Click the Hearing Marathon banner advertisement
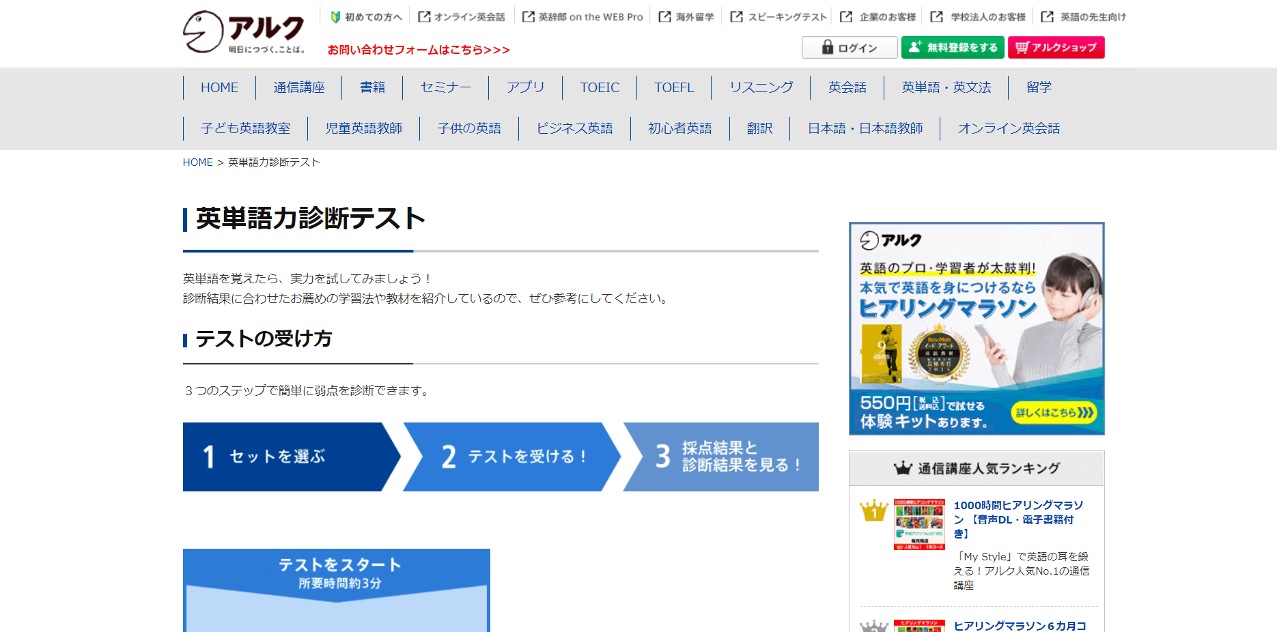Image resolution: width=1277 pixels, height=632 pixels. click(x=976, y=328)
